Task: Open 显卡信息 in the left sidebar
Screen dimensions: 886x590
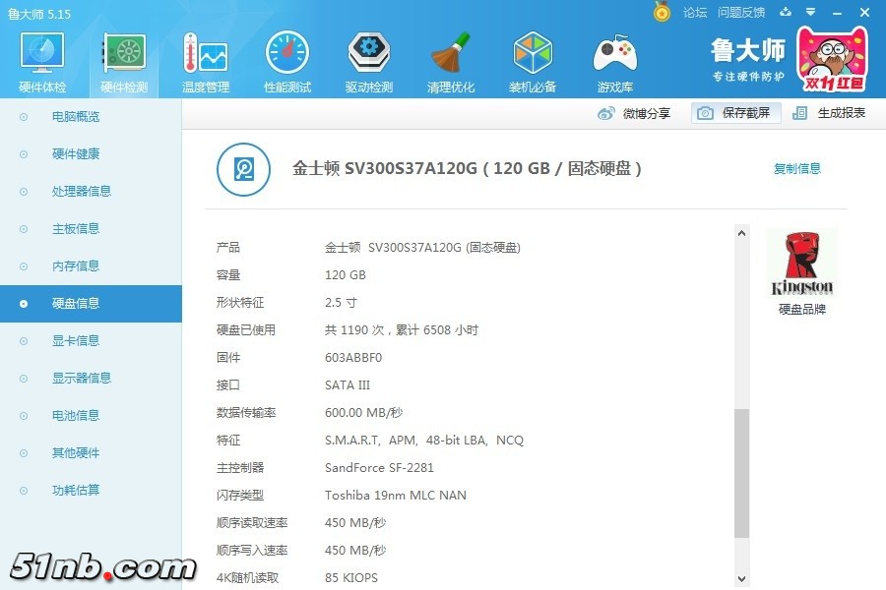Action: [75, 341]
